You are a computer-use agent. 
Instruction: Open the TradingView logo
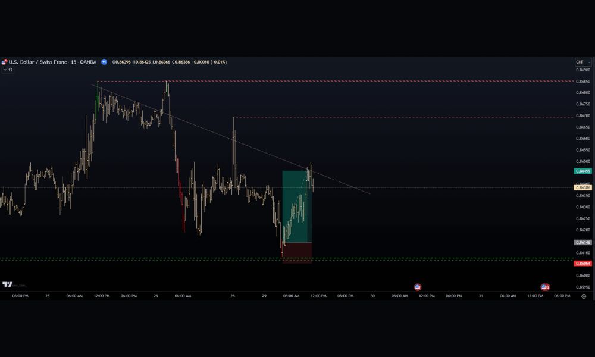click(x=8, y=284)
